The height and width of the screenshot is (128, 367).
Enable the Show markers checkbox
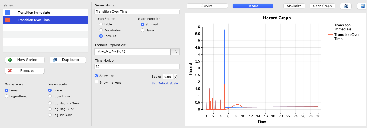97,82
